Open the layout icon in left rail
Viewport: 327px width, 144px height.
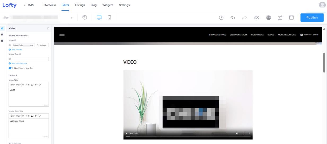coord(2,40)
